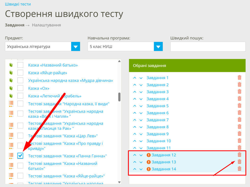The width and height of the screenshot is (250, 187).
Task: Click orange list icon beside "Казка «Цар Лев»"
Action: click(x=11, y=135)
